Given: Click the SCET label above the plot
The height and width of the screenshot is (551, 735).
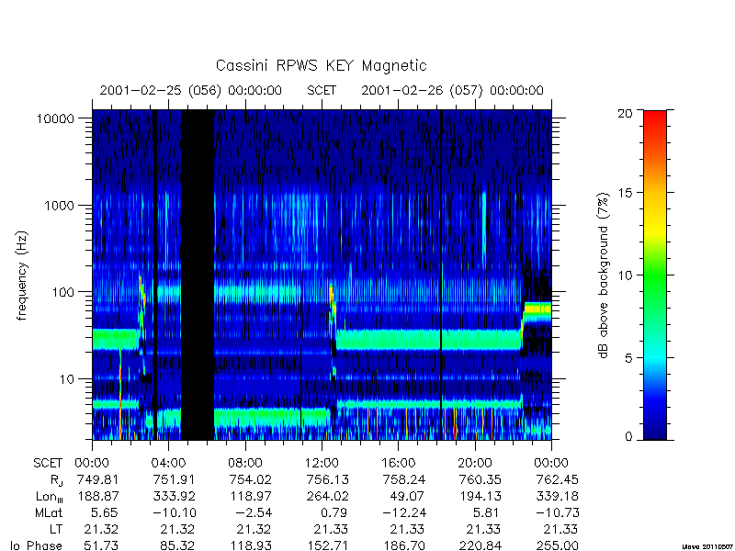Looking at the screenshot, I should point(322,90).
